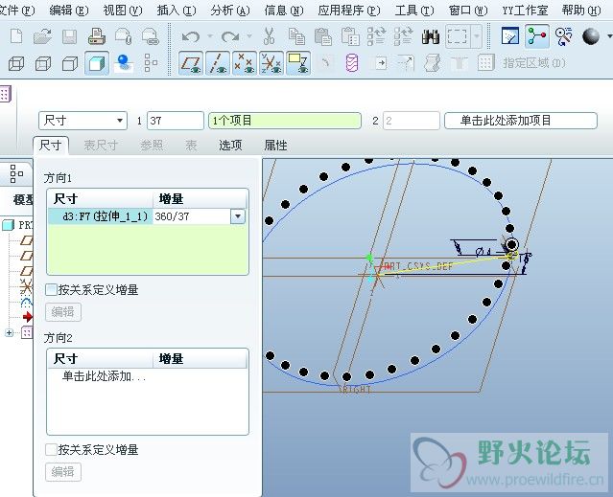Click the reorient view icon
613x497 pixels.
564,36
